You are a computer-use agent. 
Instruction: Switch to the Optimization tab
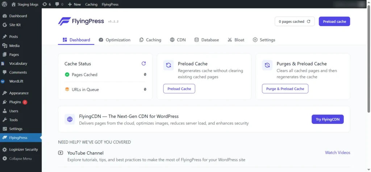114,40
